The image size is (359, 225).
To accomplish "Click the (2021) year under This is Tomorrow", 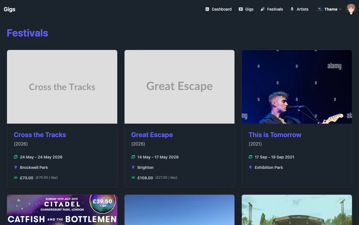I will [255, 144].
